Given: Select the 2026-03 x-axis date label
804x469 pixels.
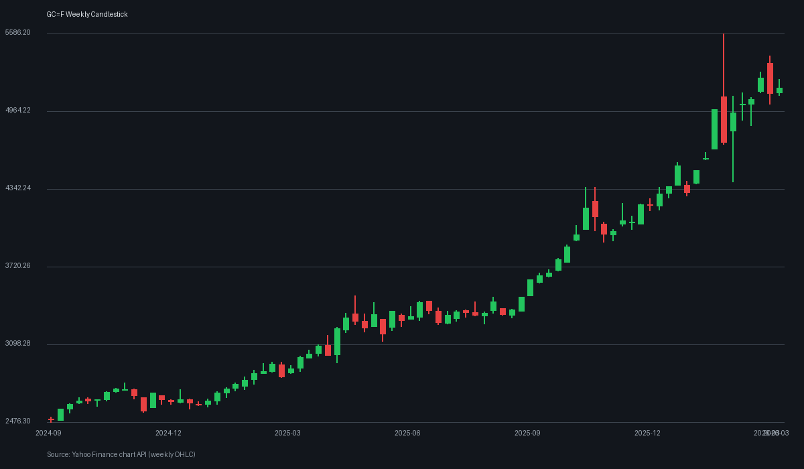Looking at the screenshot, I should click(769, 433).
